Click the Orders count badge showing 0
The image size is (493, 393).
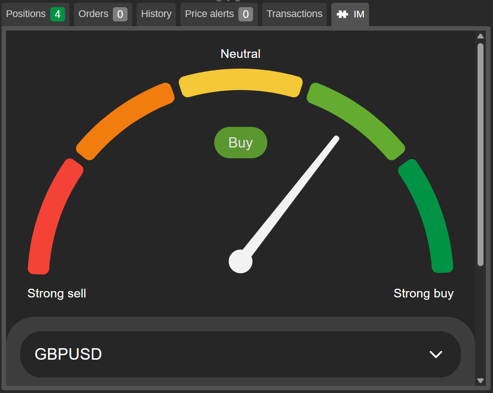tap(120, 14)
